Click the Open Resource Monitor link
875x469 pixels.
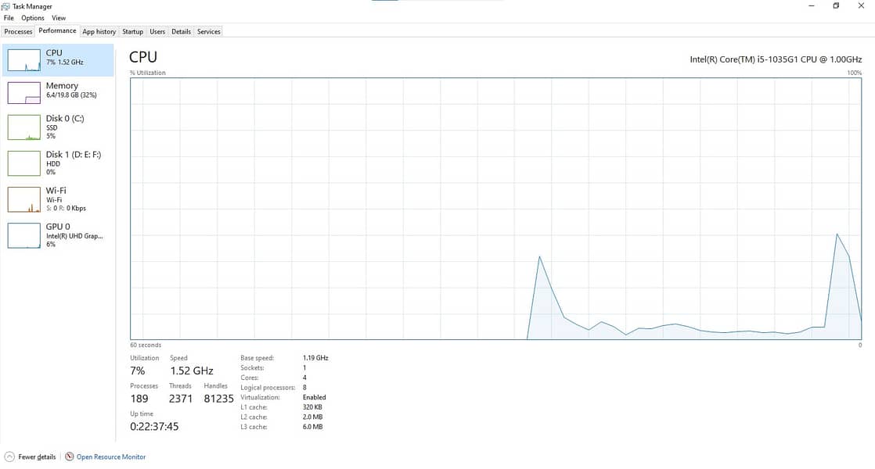click(x=111, y=456)
